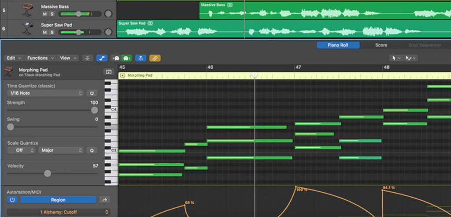Click the MIDI In button

pos(117,58)
